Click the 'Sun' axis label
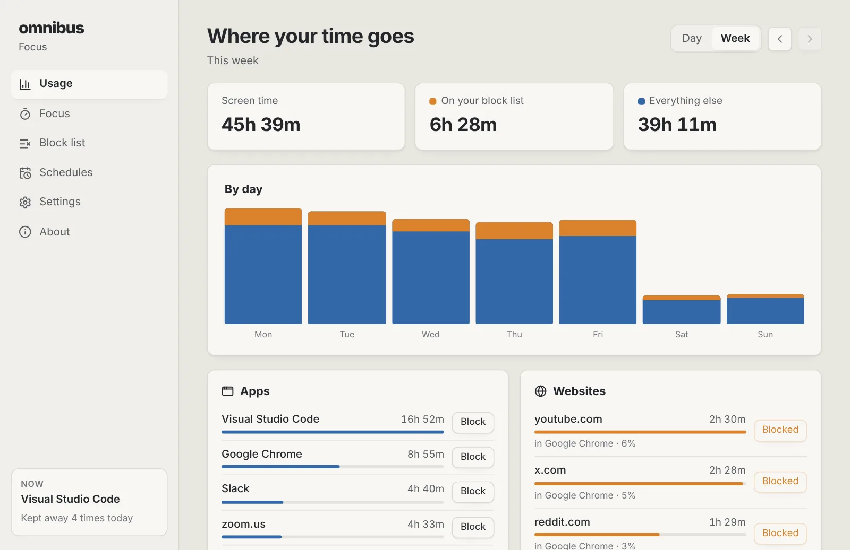 (x=766, y=334)
